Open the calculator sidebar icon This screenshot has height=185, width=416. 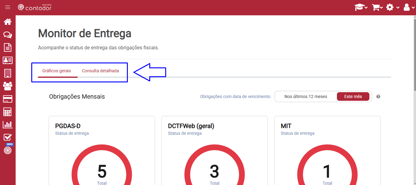8,112
